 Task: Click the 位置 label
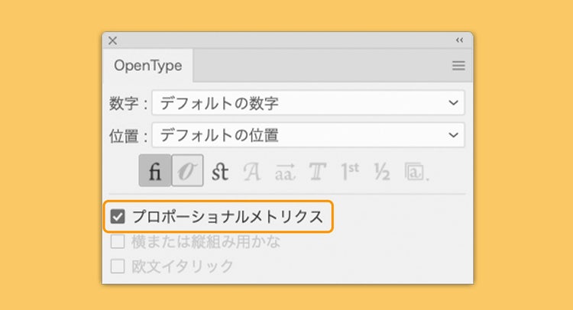coord(128,136)
